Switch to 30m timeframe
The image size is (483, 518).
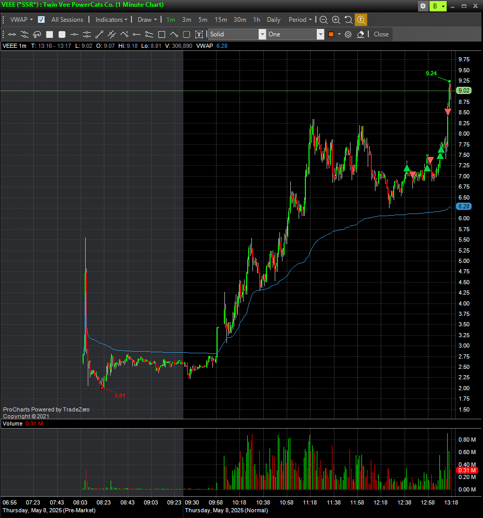click(240, 20)
